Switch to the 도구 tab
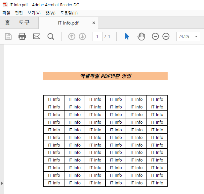The height and width of the screenshot is (194, 204). (24, 23)
